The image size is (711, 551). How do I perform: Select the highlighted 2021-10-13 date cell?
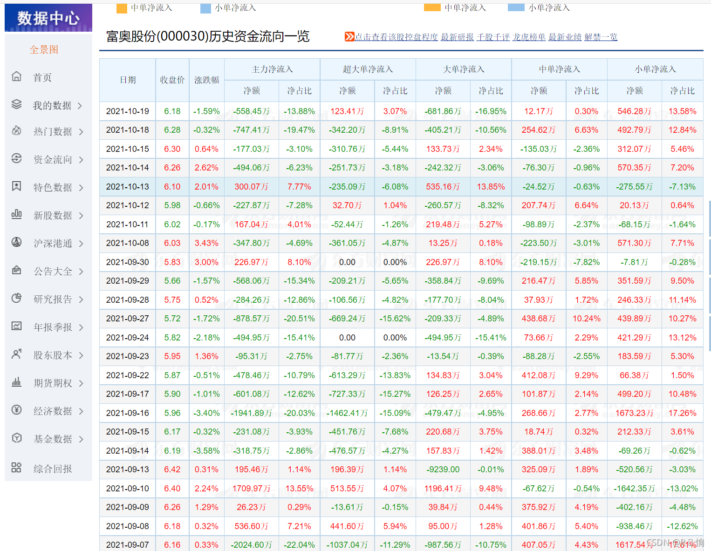coord(128,187)
